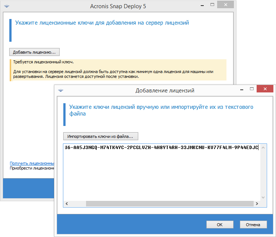This screenshot has height=237, width=276.
Task: Click the vertical scrollbar down arrow
Action: 263,197
